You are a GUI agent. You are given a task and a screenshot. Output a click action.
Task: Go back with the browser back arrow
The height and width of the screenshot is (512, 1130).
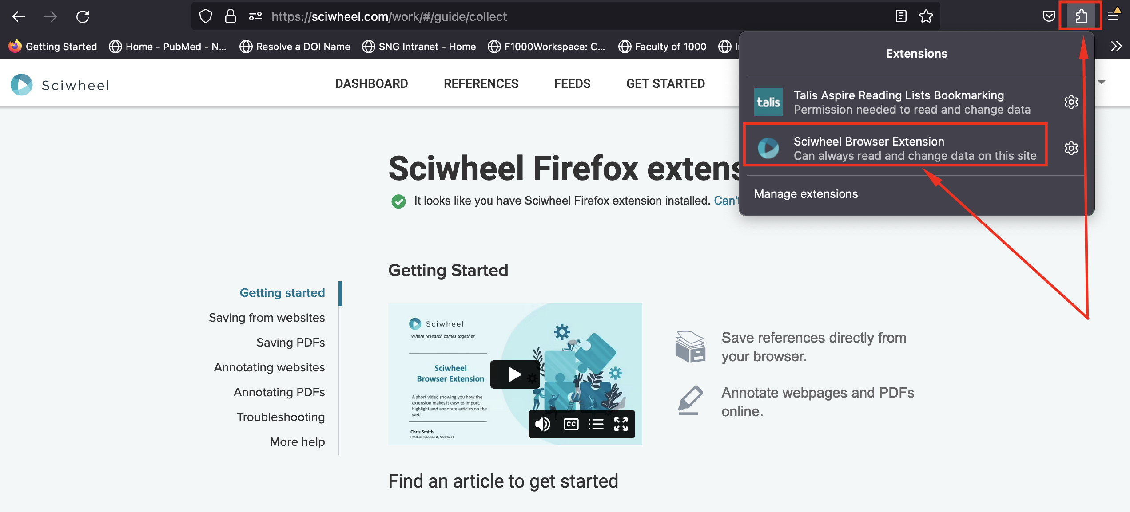[19, 17]
